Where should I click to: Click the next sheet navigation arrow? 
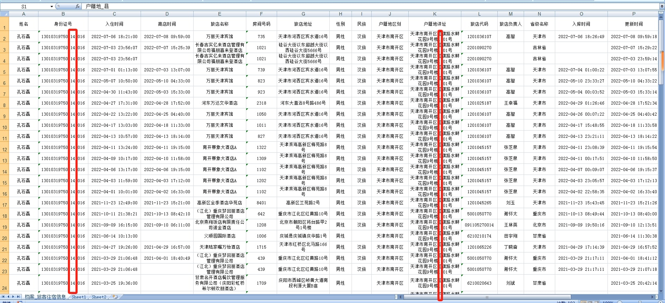tap(13, 297)
